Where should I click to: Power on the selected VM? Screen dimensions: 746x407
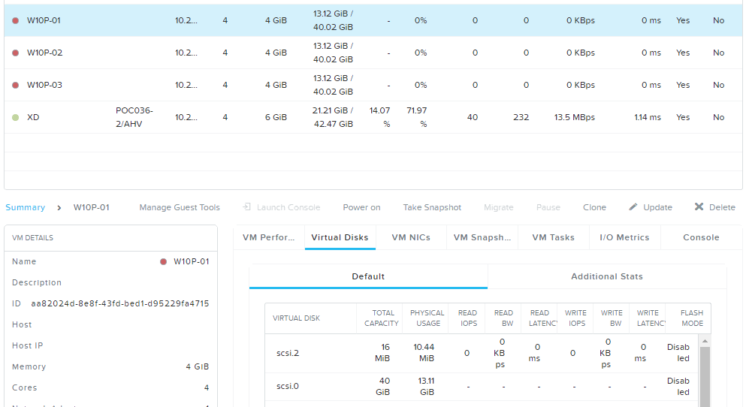[361, 207]
